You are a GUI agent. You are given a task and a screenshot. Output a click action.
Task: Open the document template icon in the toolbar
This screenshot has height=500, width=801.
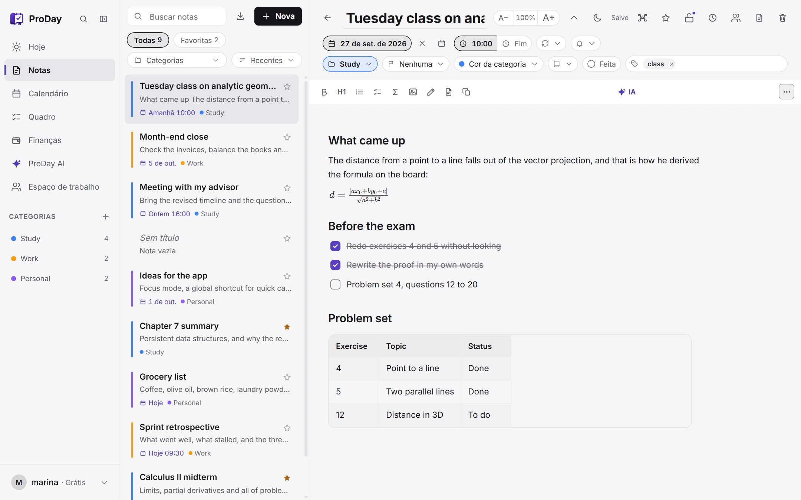448,92
